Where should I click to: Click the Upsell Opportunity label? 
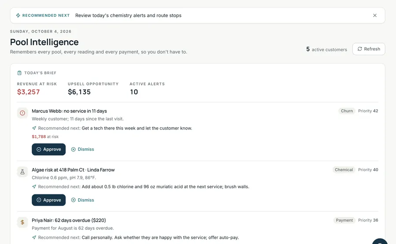tap(93, 84)
